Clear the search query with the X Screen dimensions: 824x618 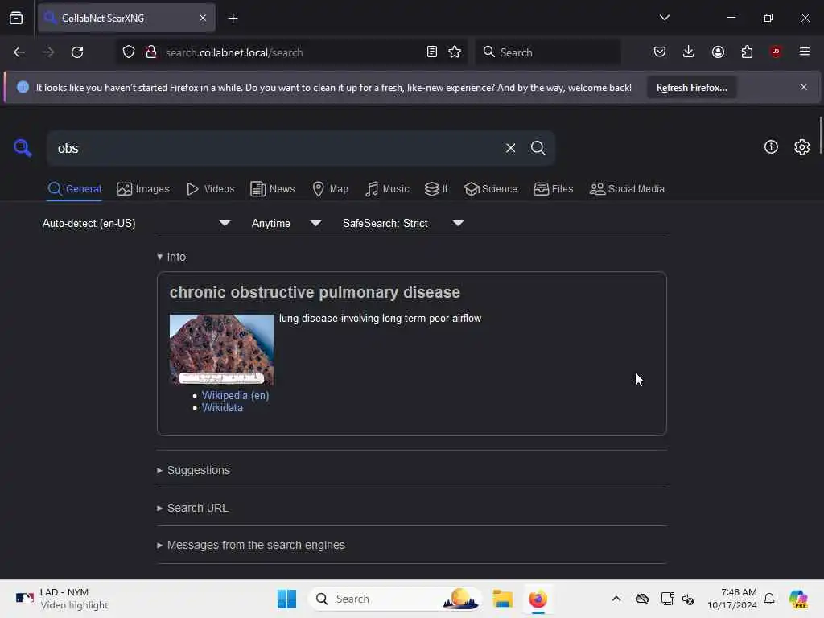click(x=510, y=148)
